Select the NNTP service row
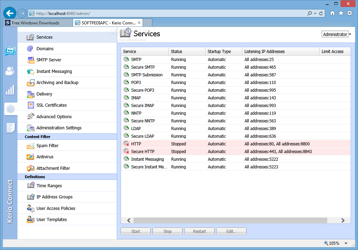The image size is (358, 250). coord(236,113)
